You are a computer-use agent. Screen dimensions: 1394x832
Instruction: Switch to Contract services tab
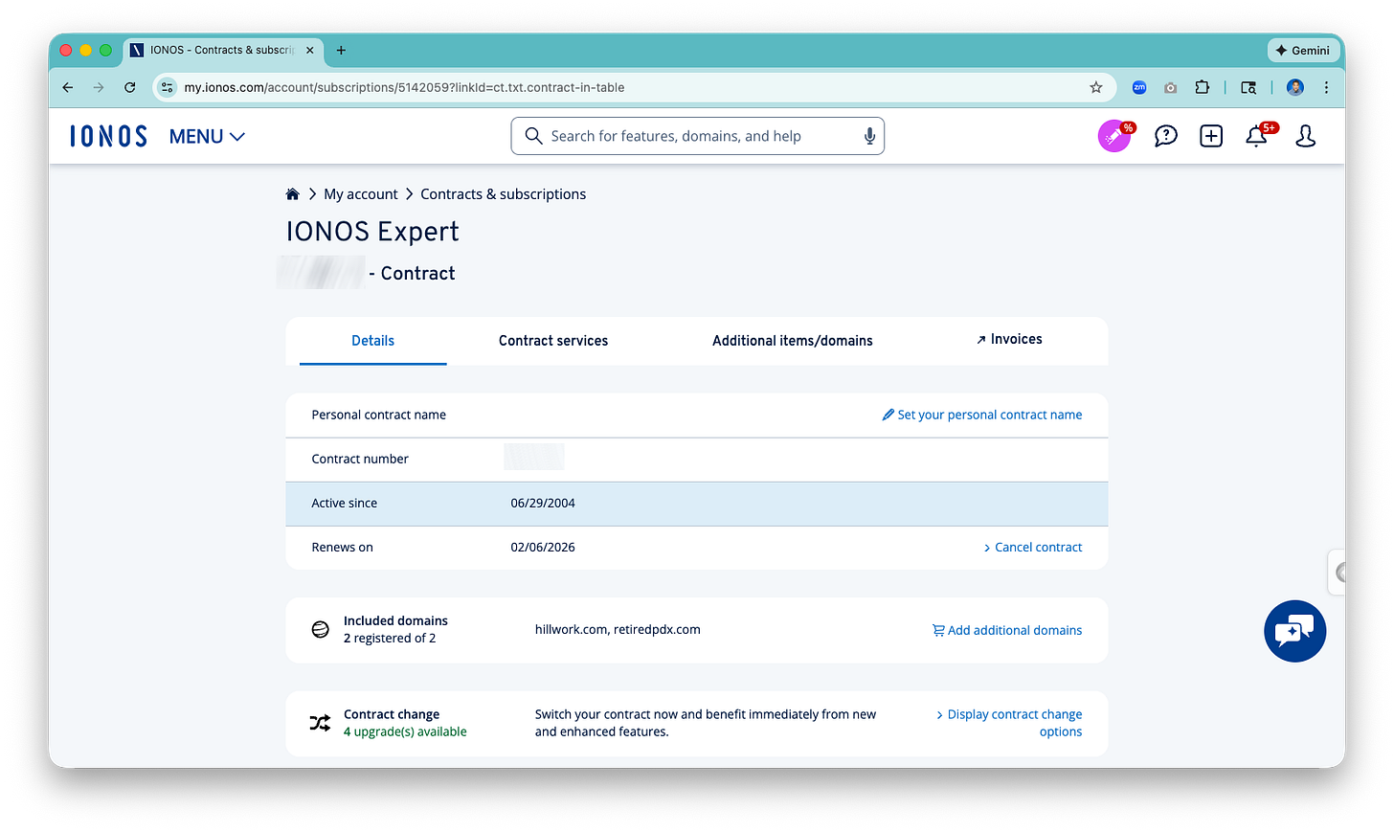[x=553, y=341]
